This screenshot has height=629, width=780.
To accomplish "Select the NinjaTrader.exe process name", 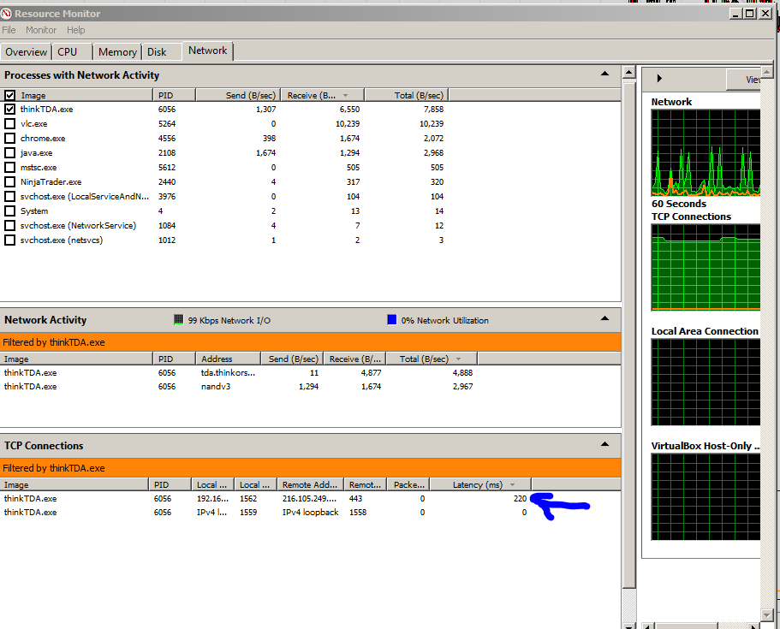I will coord(51,182).
